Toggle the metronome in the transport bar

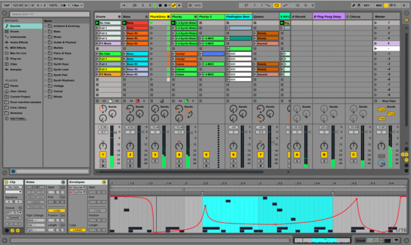(63, 5)
